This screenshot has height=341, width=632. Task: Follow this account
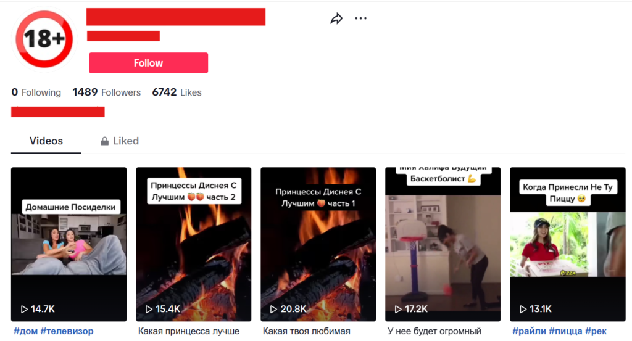148,63
